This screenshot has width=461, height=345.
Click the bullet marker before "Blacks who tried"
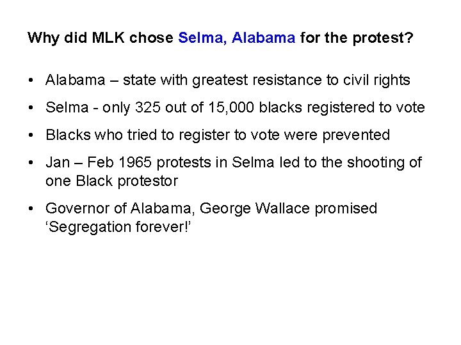tap(31, 135)
